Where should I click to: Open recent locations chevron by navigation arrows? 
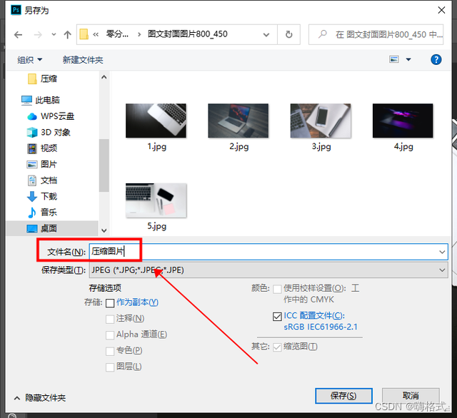point(54,35)
